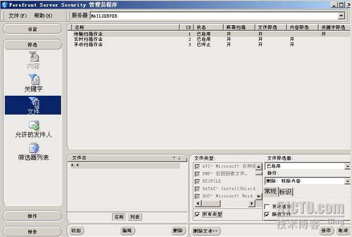
Task: Click file type list right scroll arrow
Action: click(252, 203)
